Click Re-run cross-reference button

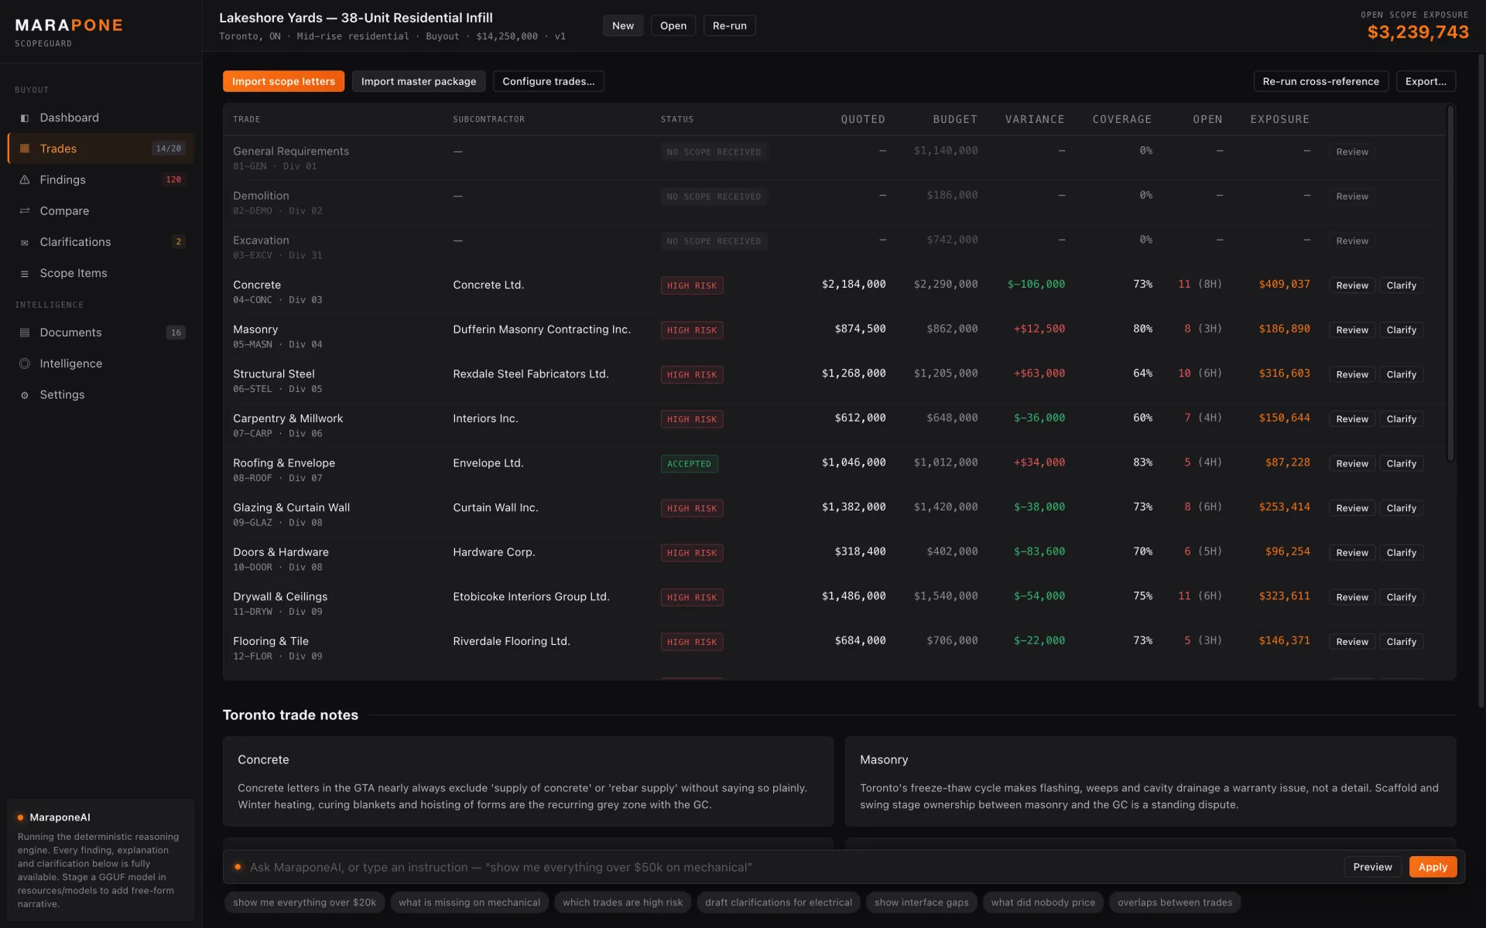1320,81
